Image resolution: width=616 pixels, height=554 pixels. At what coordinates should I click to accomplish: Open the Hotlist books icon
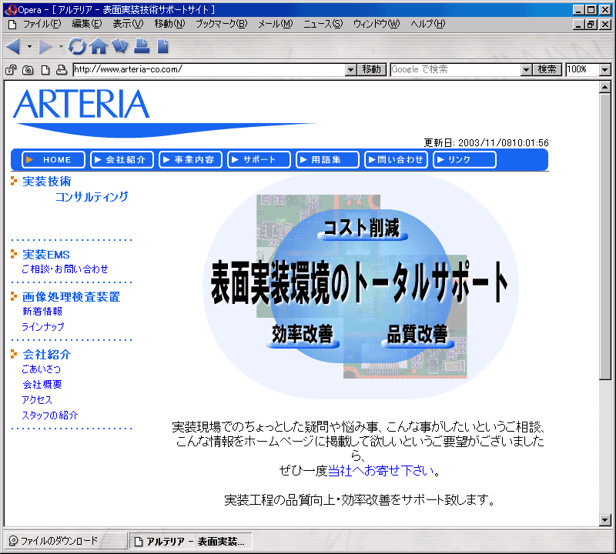(120, 46)
